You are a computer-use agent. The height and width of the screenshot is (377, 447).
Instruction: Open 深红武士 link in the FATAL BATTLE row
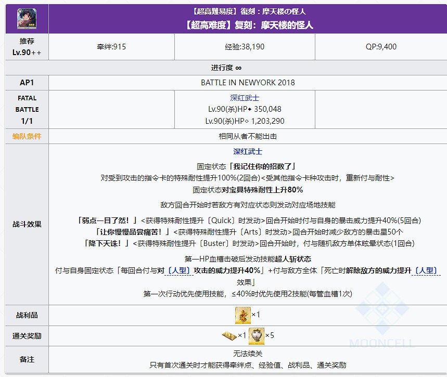click(245, 98)
